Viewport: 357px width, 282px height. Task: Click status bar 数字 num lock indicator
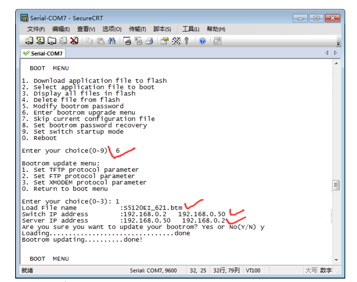[326, 270]
